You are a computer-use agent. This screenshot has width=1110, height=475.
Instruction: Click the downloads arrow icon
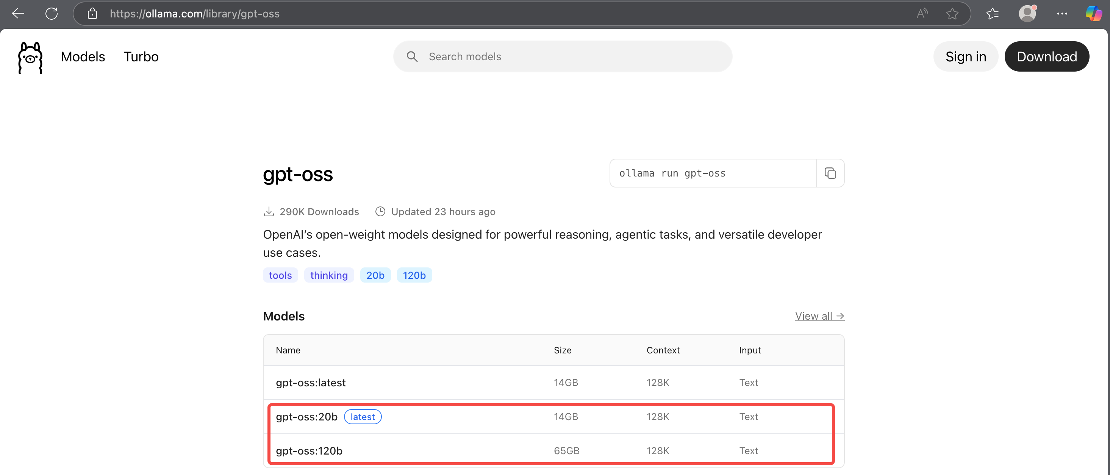269,212
